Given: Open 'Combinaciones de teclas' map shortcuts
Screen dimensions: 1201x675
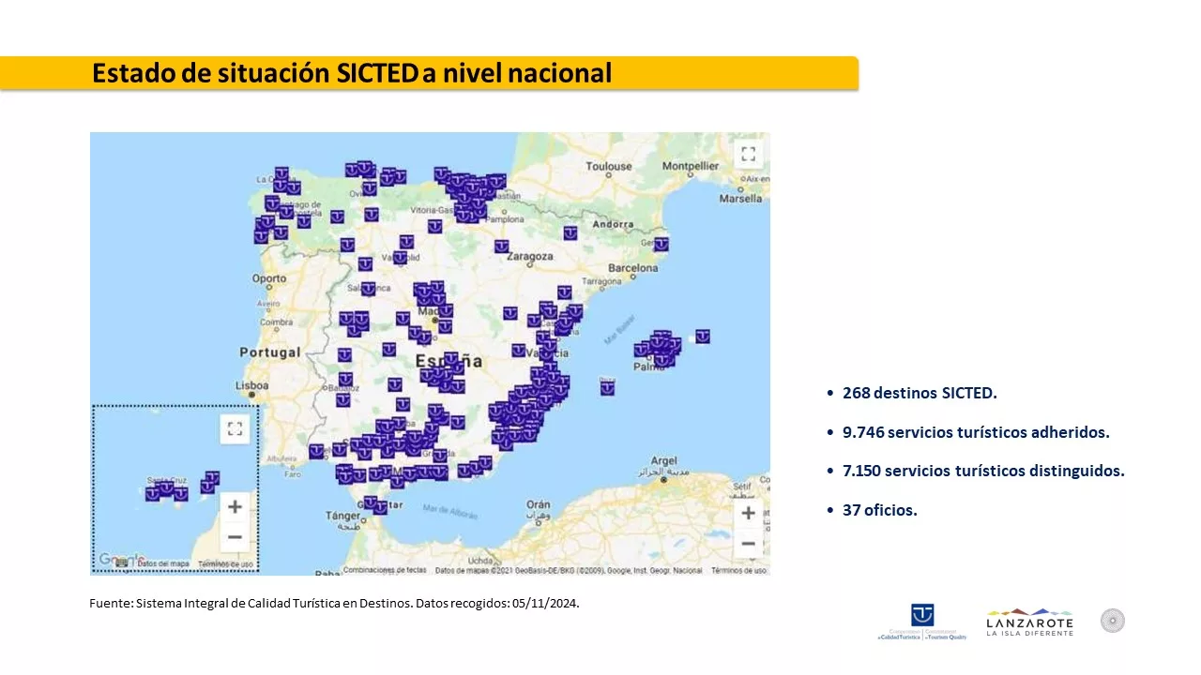Looking at the screenshot, I should (385, 570).
